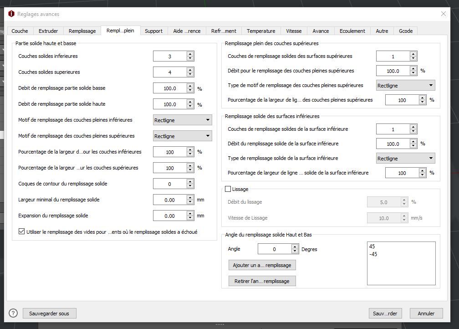Viewport: 459px width, 329px height.
Task: Select the -45 angle entry in list
Action: [x=373, y=254]
